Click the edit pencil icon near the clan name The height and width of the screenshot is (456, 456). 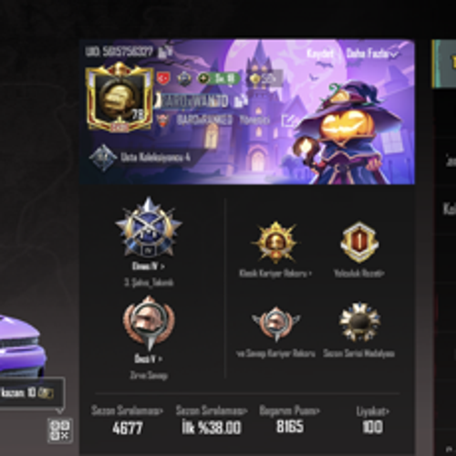287,121
